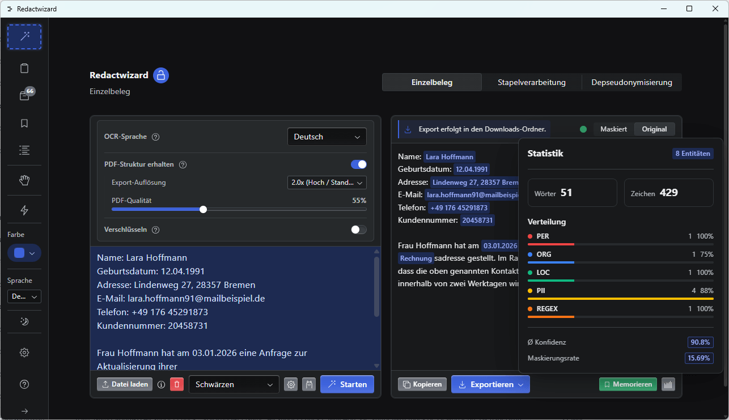729x420 pixels.
Task: Start redaction with the Starten button
Action: [347, 384]
